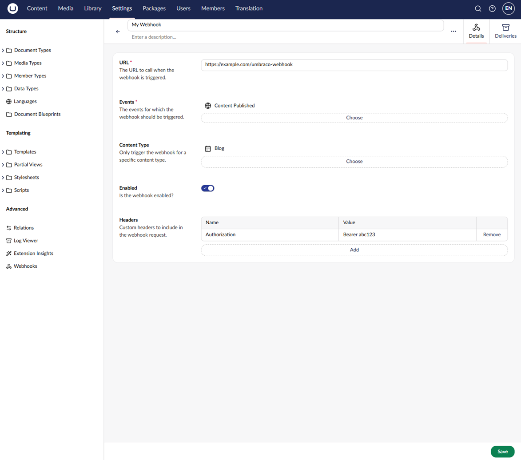
Task: Click the Templates folder icon
Action: [x=9, y=152]
